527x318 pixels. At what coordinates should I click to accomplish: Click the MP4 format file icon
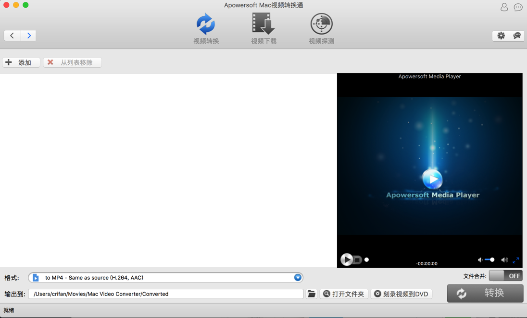click(x=36, y=277)
